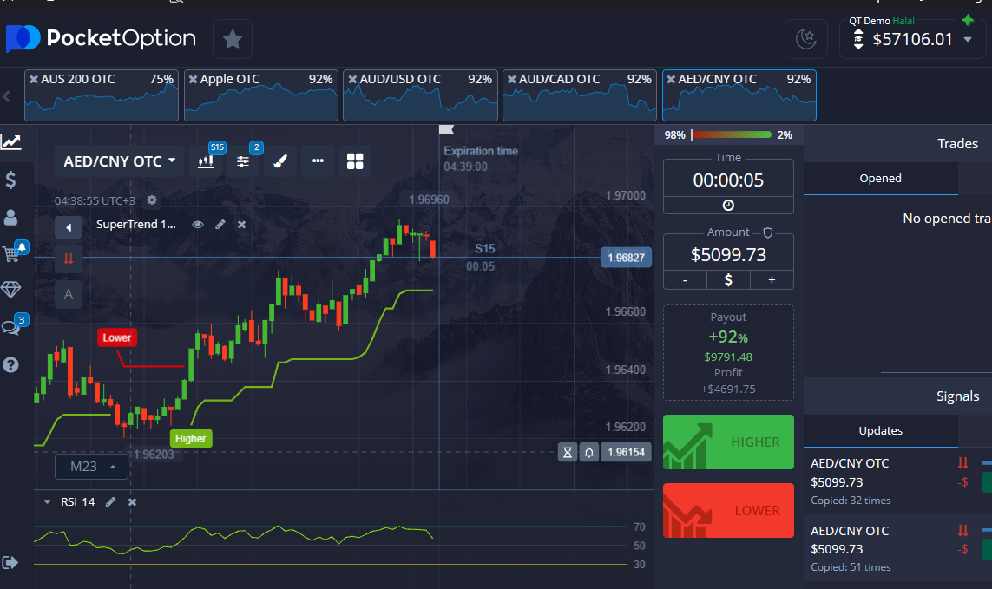Open the diamond achievements icon in sidebar
992x589 pixels.
coord(10,290)
